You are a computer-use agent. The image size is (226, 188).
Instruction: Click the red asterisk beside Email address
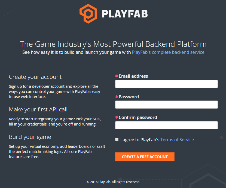pos(117,76)
